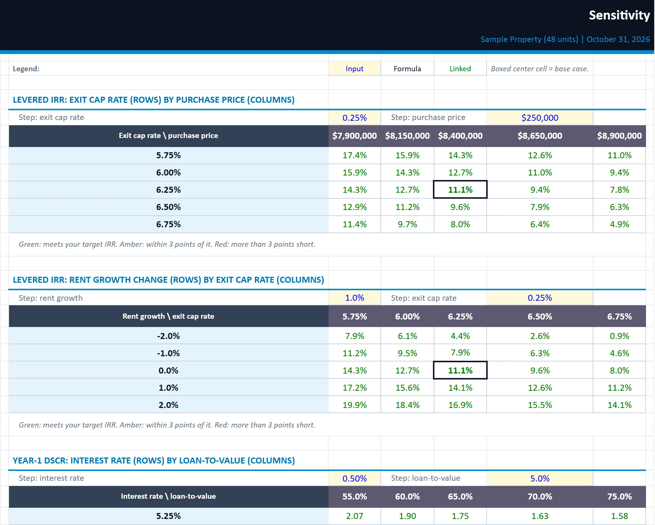Select the rent growth step input 1.0%
The height and width of the screenshot is (525, 655).
tap(355, 298)
